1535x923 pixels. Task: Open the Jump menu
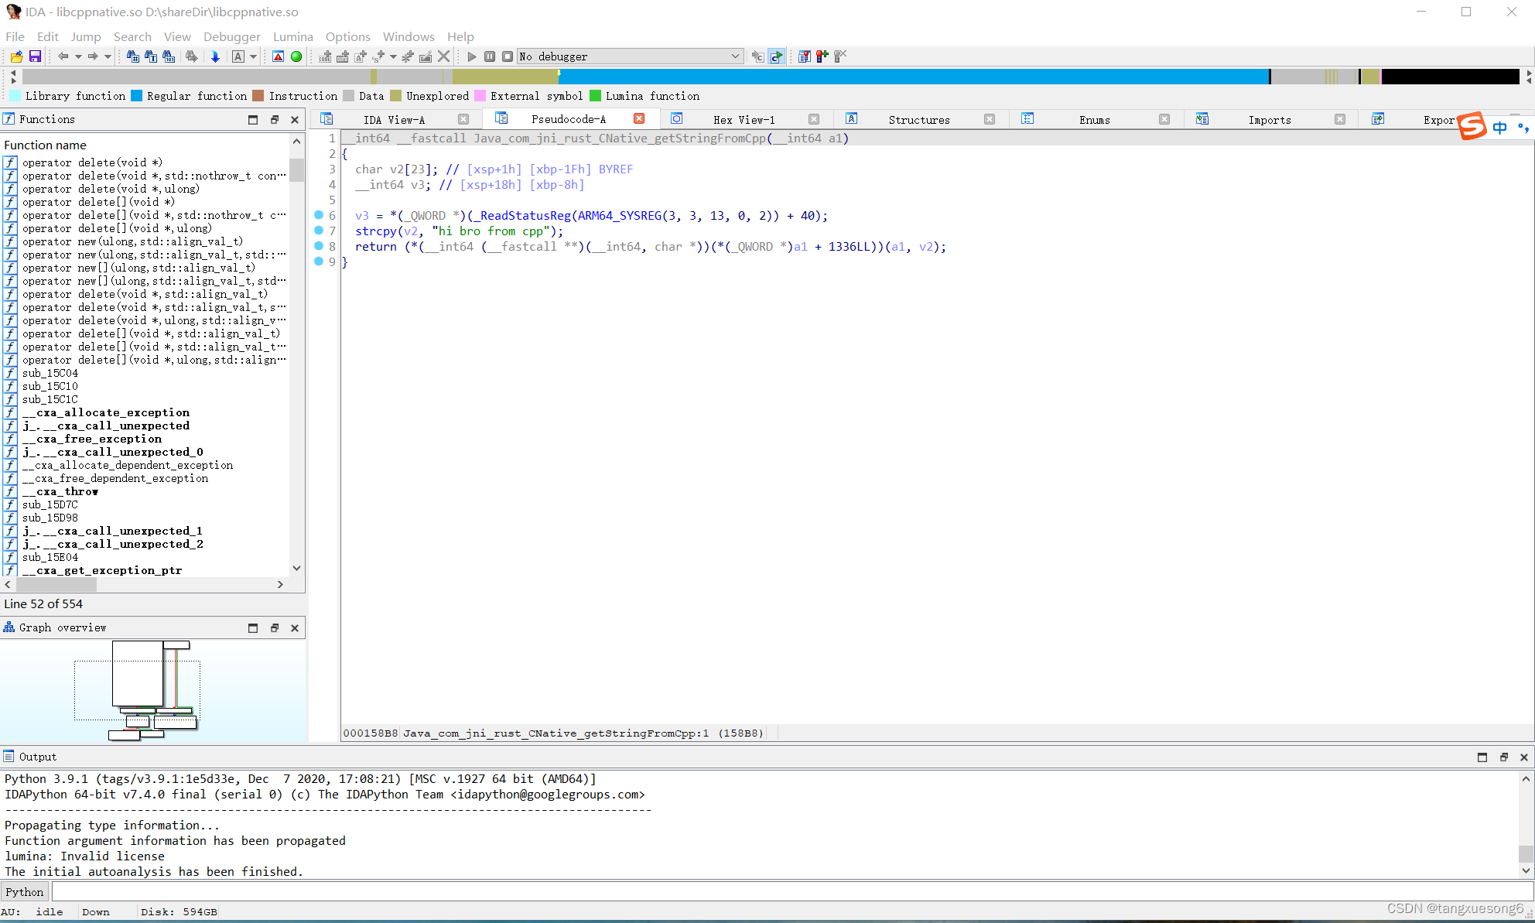[86, 36]
